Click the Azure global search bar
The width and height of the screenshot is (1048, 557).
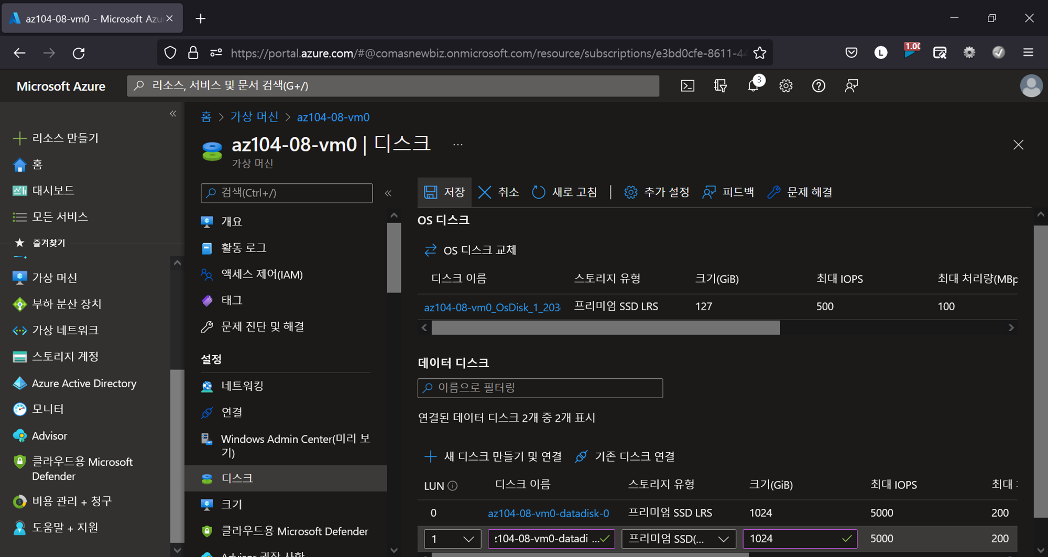coord(393,86)
